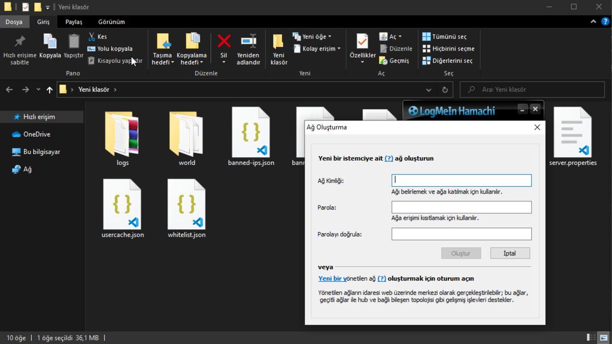The width and height of the screenshot is (612, 344).
Task: Click the Kopyala copy icon
Action: coord(50,41)
